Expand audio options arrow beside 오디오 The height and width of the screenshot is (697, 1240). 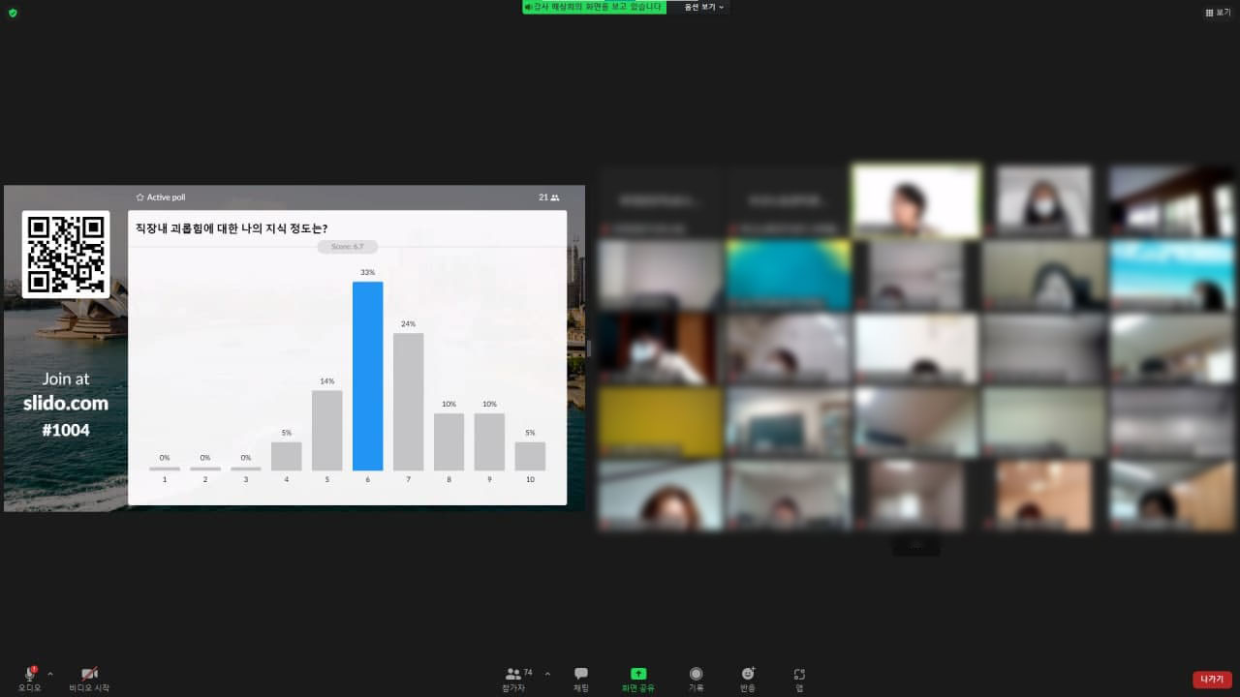click(50, 673)
